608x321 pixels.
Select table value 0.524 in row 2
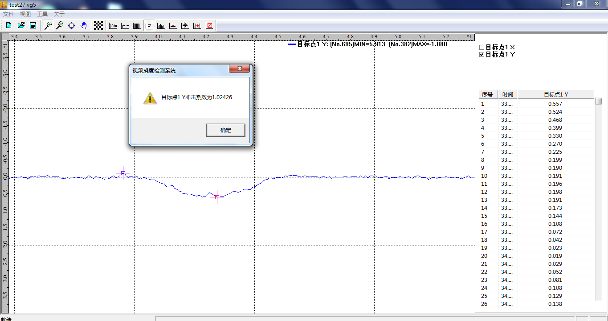(x=555, y=112)
